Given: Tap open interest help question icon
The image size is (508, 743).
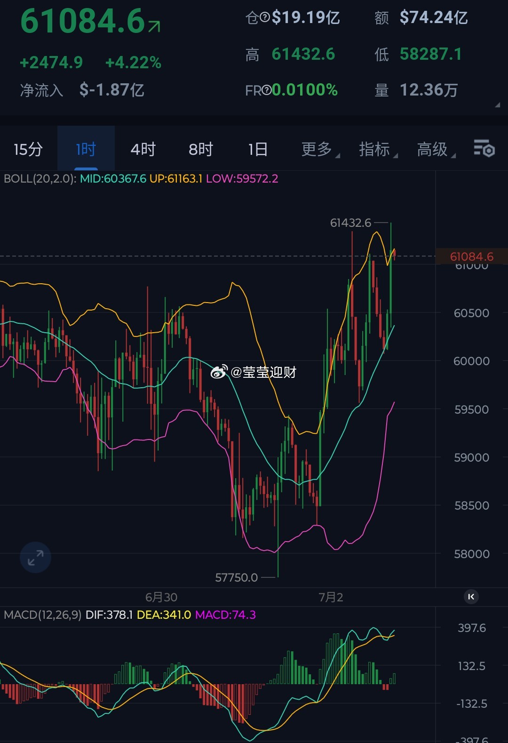Looking at the screenshot, I should click(x=264, y=18).
